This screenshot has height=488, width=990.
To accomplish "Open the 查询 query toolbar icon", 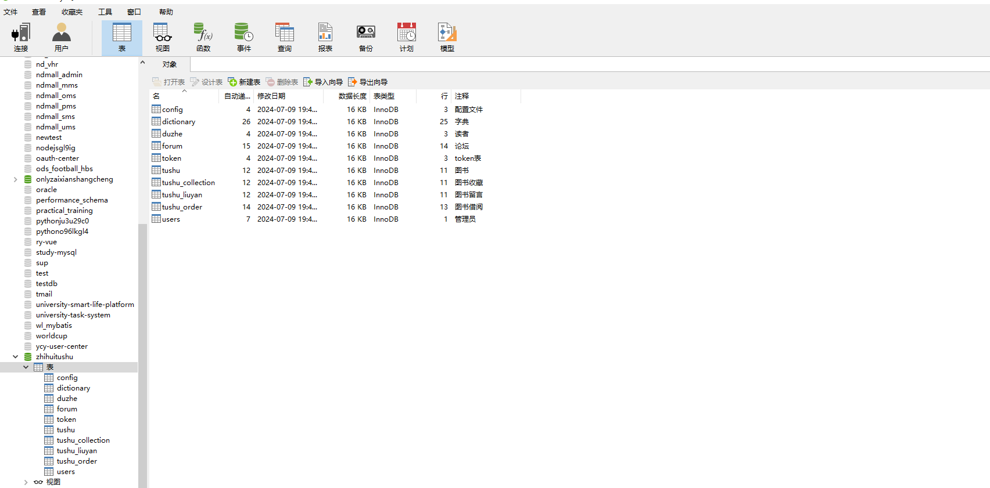I will tap(285, 38).
